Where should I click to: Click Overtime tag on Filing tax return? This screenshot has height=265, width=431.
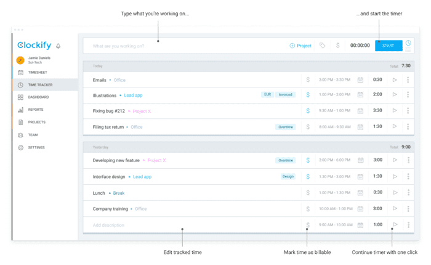(x=286, y=127)
